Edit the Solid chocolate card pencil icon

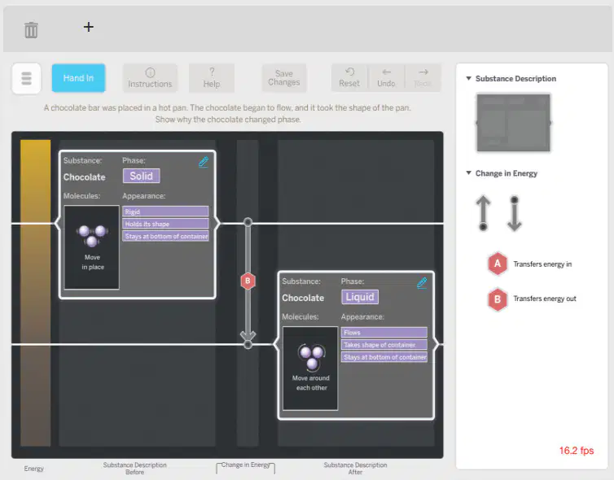tap(204, 162)
